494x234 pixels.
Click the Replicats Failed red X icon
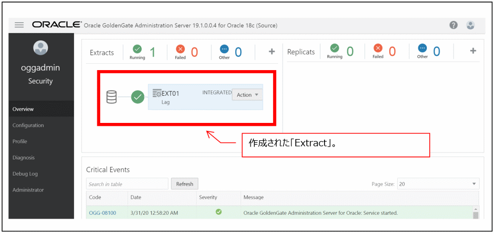378,48
